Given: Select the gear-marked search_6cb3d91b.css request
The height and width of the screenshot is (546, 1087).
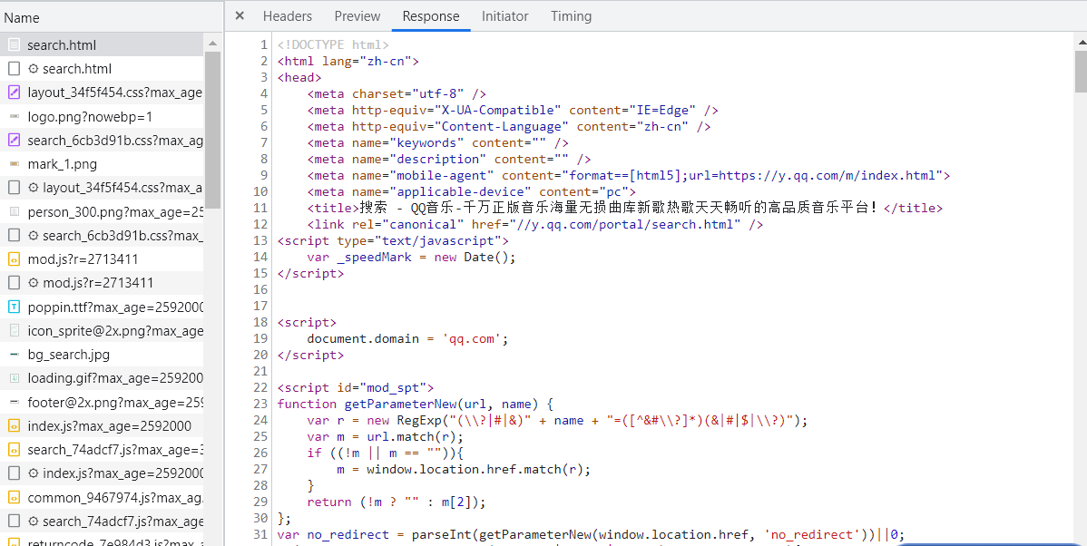Looking at the screenshot, I should coord(102,236).
